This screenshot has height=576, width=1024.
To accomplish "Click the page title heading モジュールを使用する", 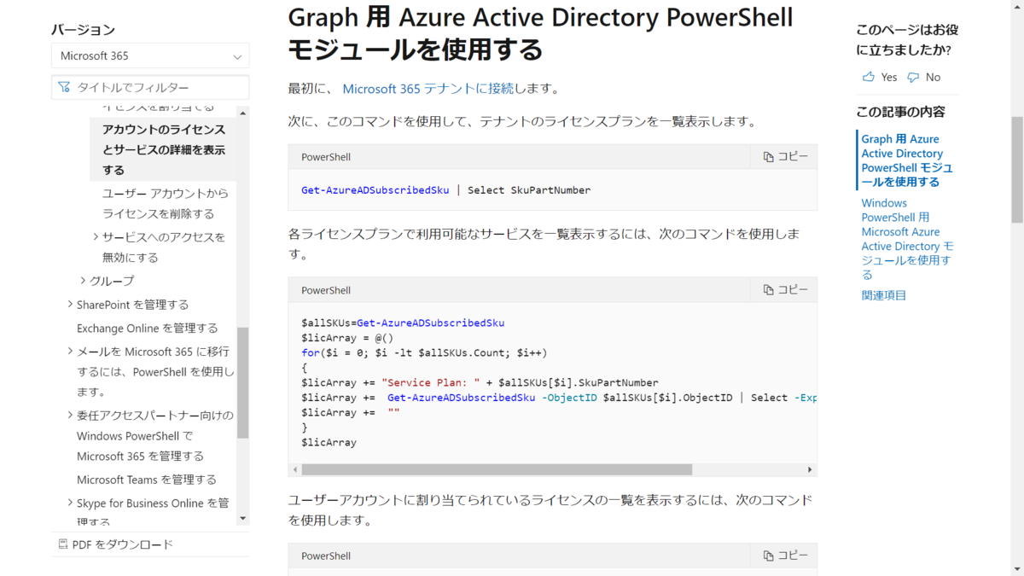I will pyautogui.click(x=416, y=49).
